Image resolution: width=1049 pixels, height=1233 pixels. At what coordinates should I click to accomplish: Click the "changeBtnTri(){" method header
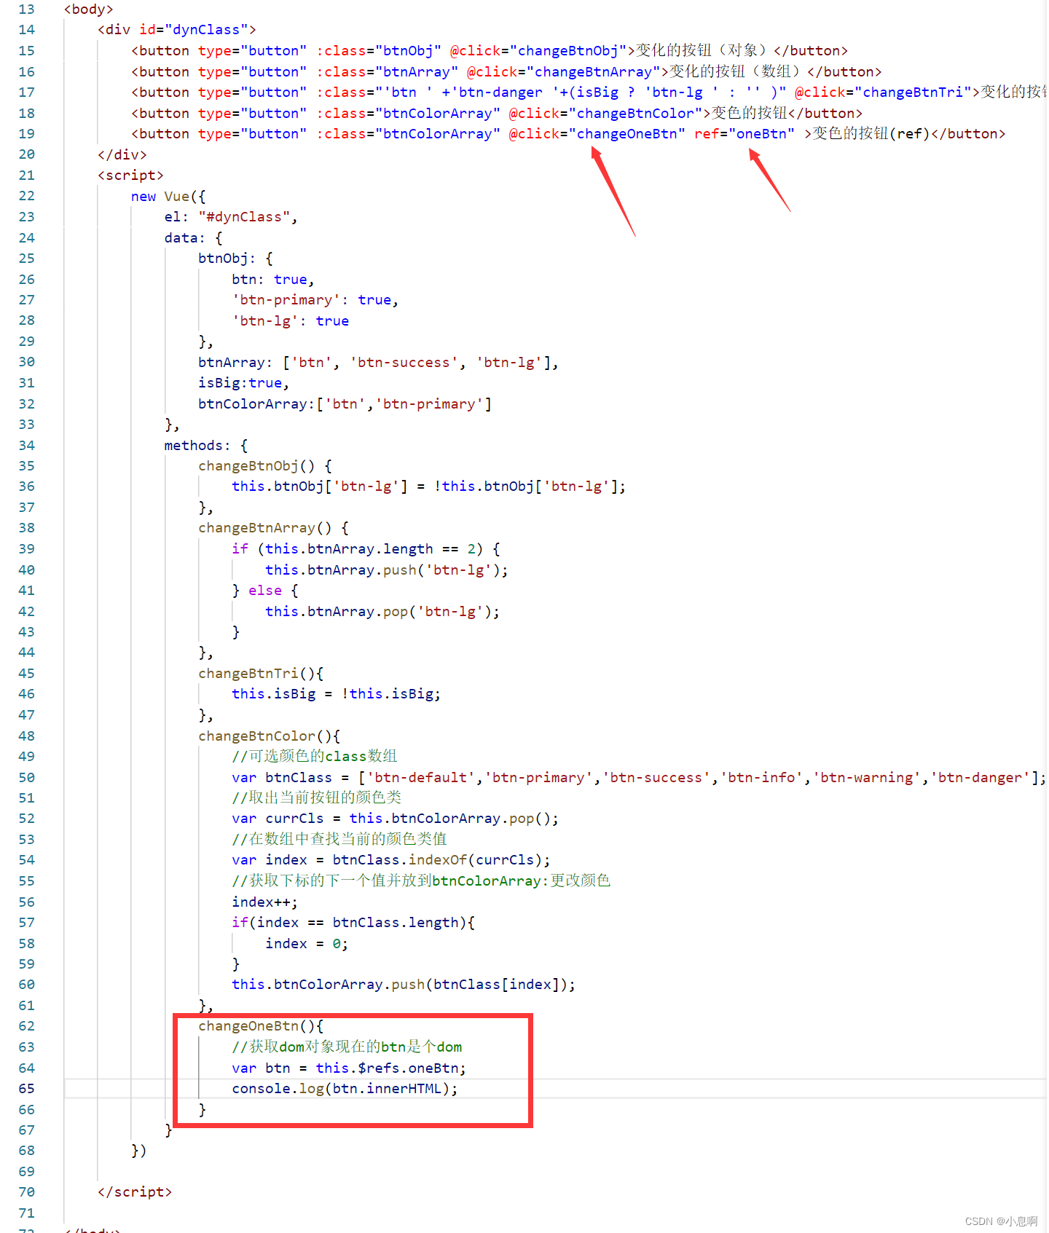pos(261,674)
